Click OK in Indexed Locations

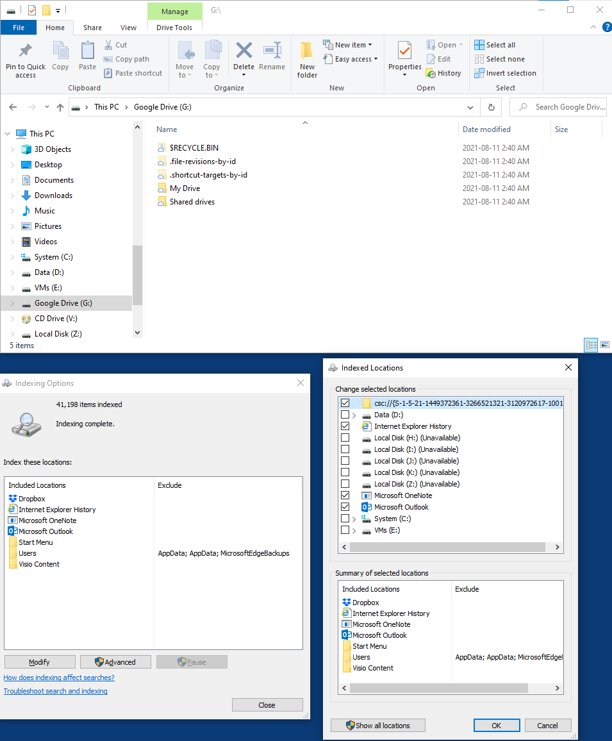(497, 726)
